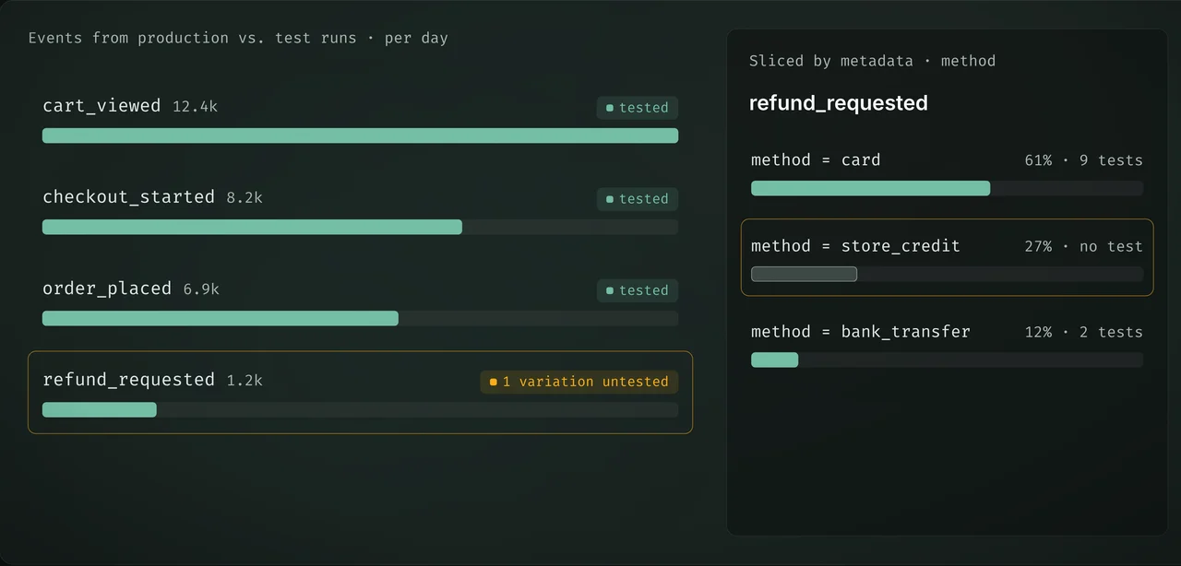Viewport: 1181px width, 566px height.
Task: Click the 8.2k count beside checkout_started
Action: 245,198
